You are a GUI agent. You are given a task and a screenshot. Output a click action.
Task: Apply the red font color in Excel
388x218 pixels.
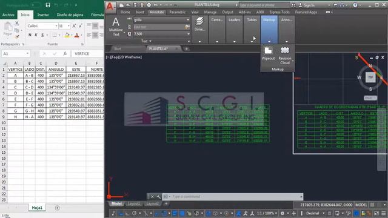77,35
